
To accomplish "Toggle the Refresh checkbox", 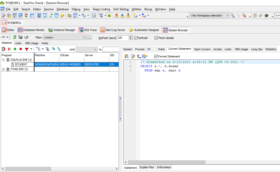I will (136, 38).
